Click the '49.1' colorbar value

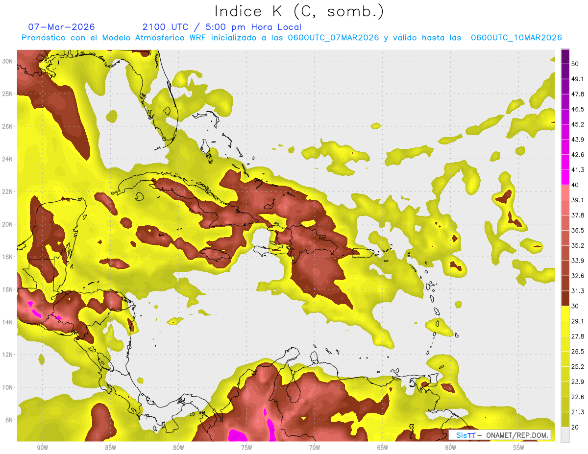click(578, 79)
